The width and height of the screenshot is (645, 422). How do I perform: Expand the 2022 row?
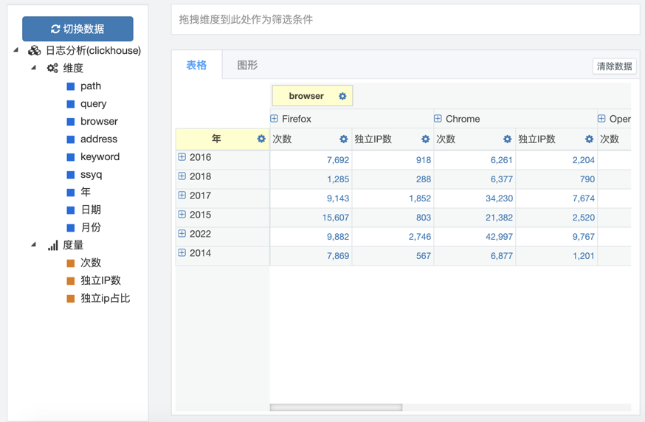pos(182,233)
